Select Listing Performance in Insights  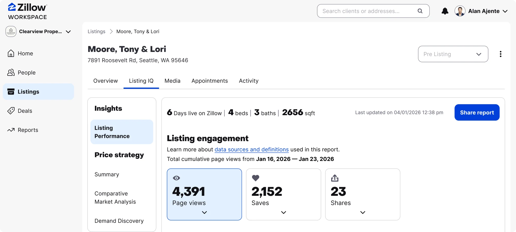[122, 132]
